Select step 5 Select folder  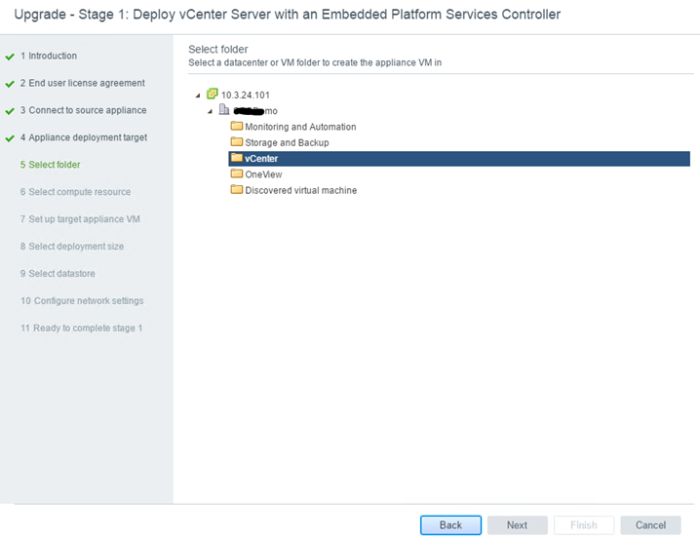[50, 165]
